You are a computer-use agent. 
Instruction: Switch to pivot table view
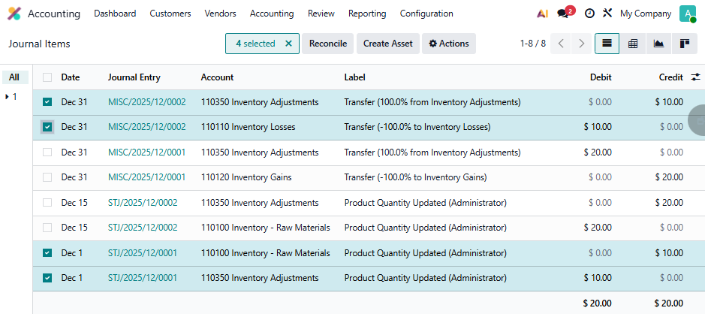pyautogui.click(x=633, y=44)
